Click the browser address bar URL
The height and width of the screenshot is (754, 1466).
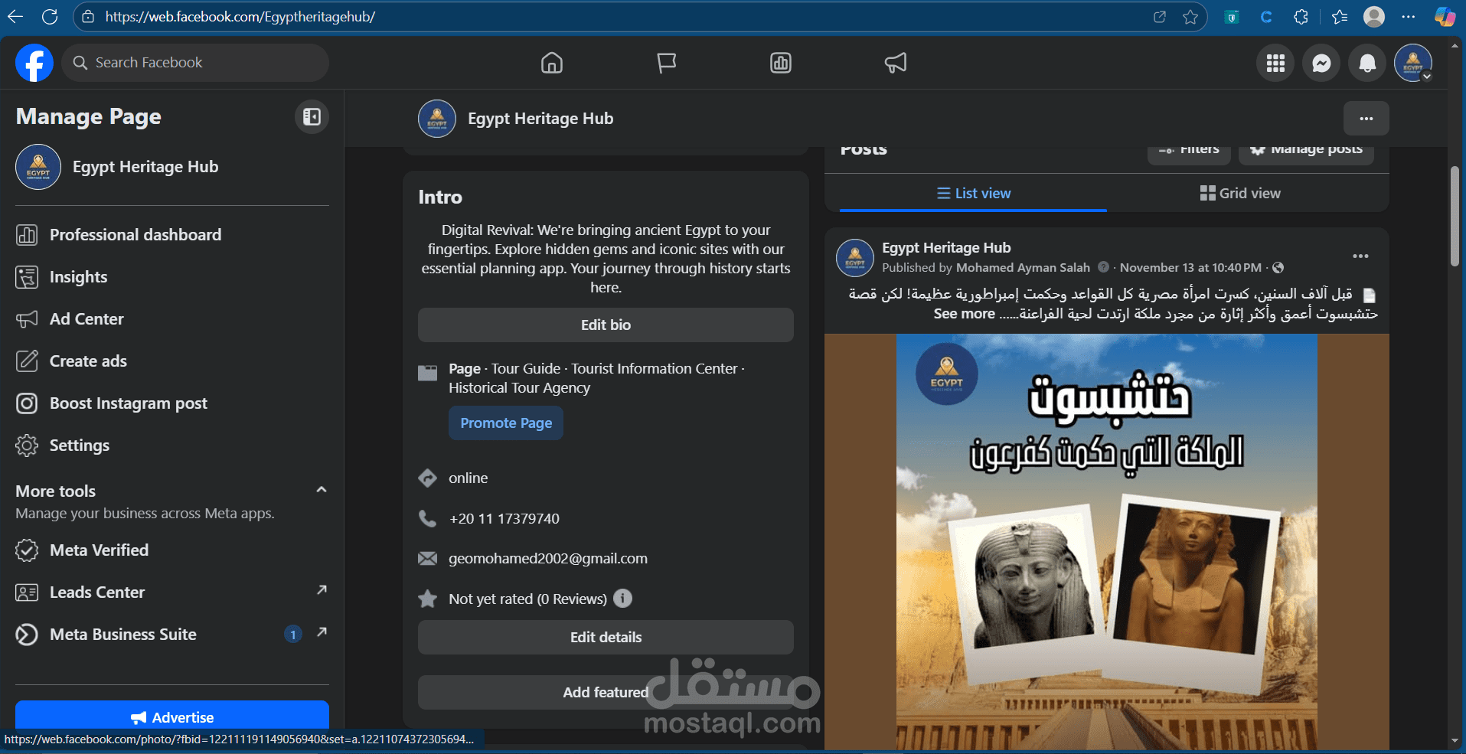(x=240, y=17)
